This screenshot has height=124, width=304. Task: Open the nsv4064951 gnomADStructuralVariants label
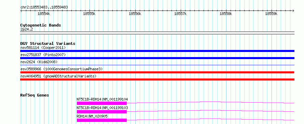(58, 76)
